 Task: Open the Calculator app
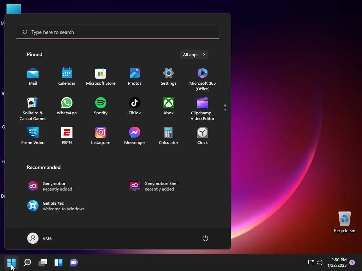point(169,136)
